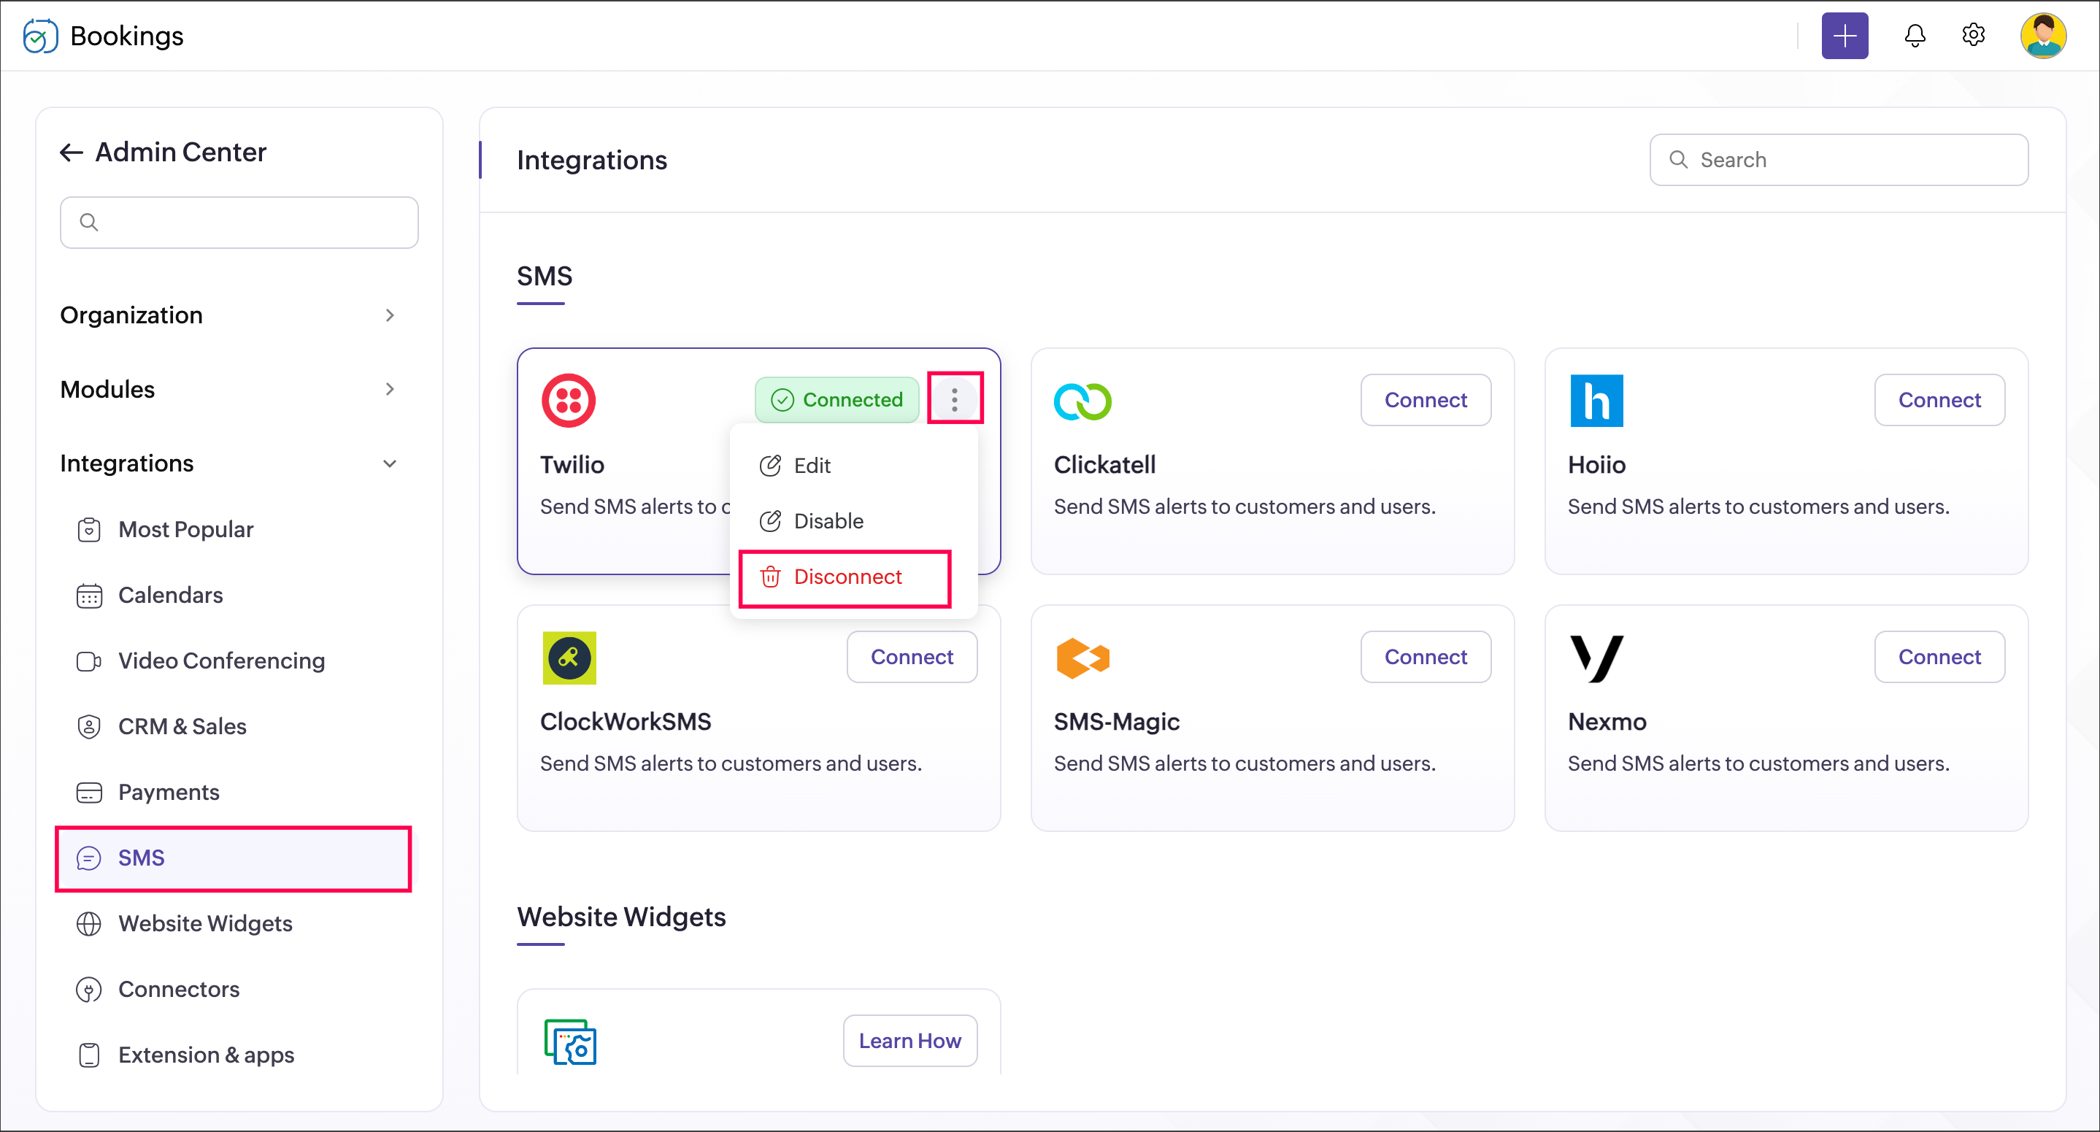
Task: Select Disable in the Twilio menu
Action: tap(828, 521)
